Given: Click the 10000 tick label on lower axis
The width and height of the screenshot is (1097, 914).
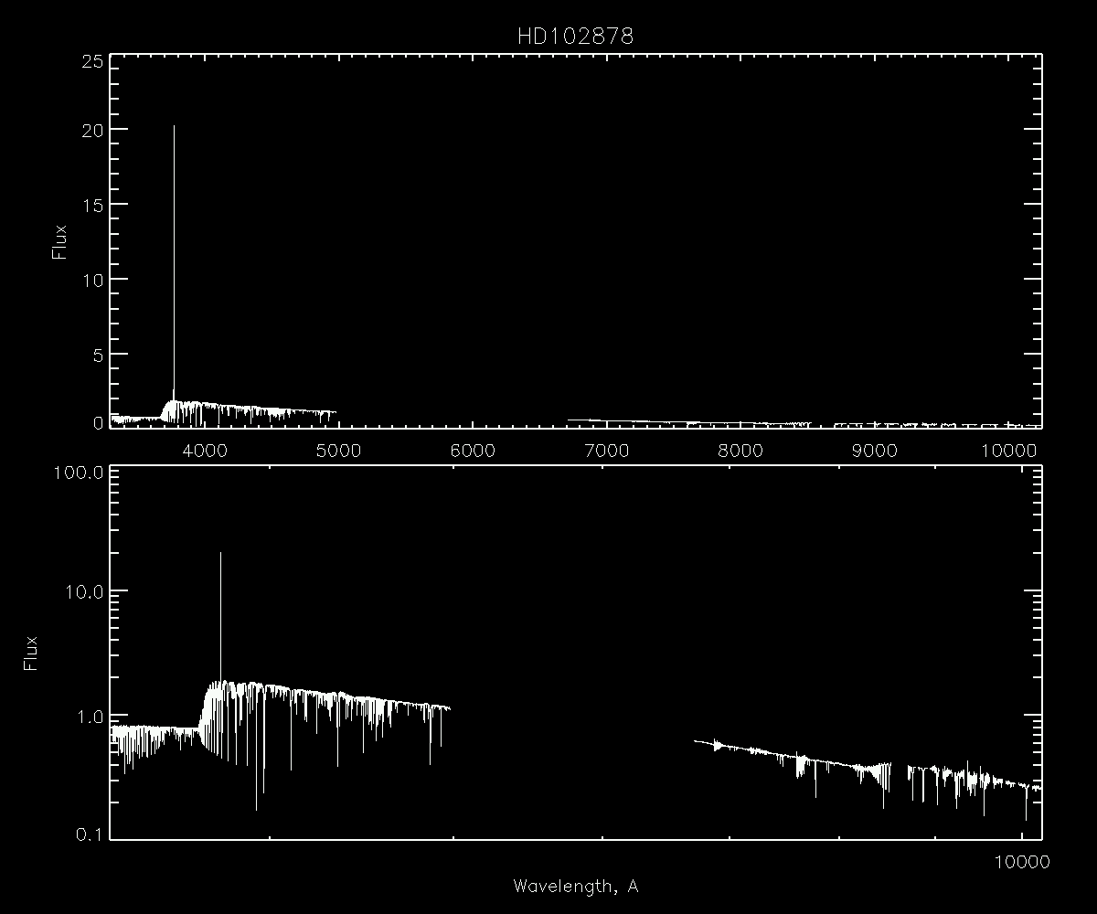Looking at the screenshot, I should click(x=1021, y=861).
